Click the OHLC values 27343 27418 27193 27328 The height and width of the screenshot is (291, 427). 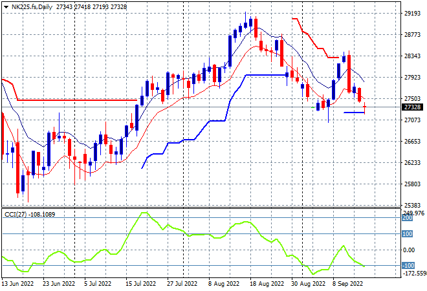(x=91, y=7)
